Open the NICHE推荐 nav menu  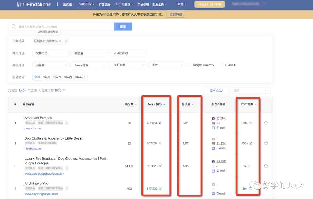(x=124, y=4)
